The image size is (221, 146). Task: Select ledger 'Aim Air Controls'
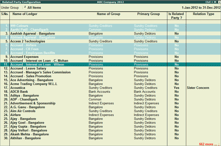(23, 111)
